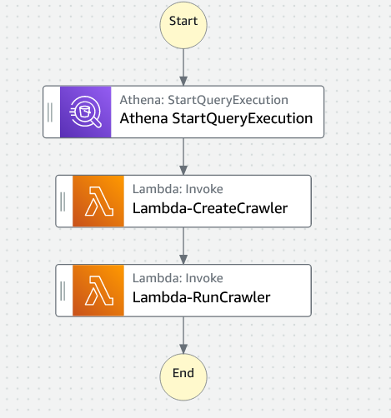Select the Lambda-CreateCrawler state name

[210, 208]
